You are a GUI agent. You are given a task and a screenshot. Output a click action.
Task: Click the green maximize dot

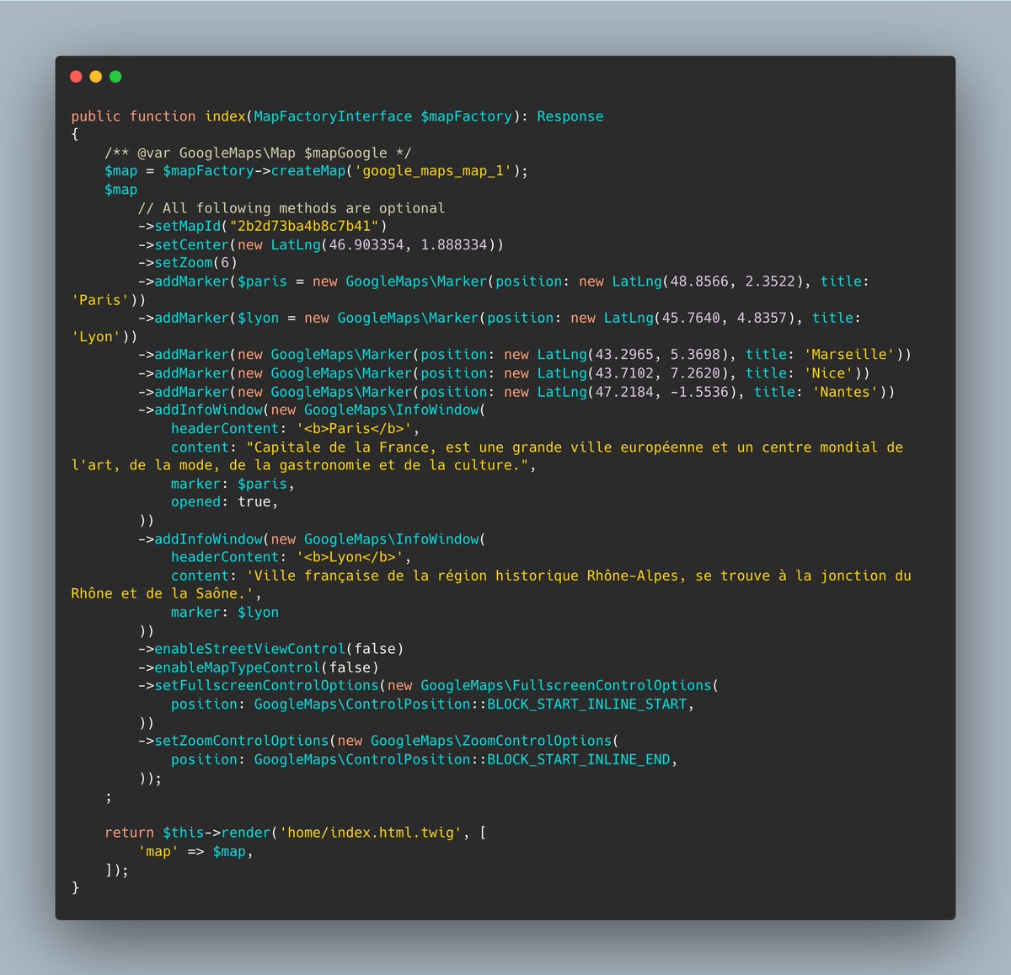pyautogui.click(x=115, y=77)
